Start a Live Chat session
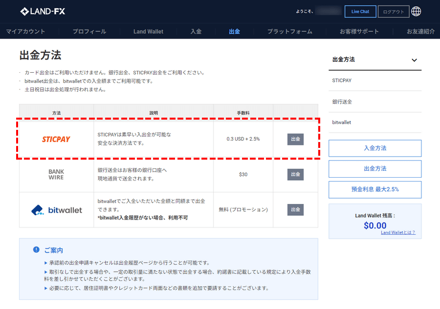Screen dimensions: 440x309 [360, 12]
